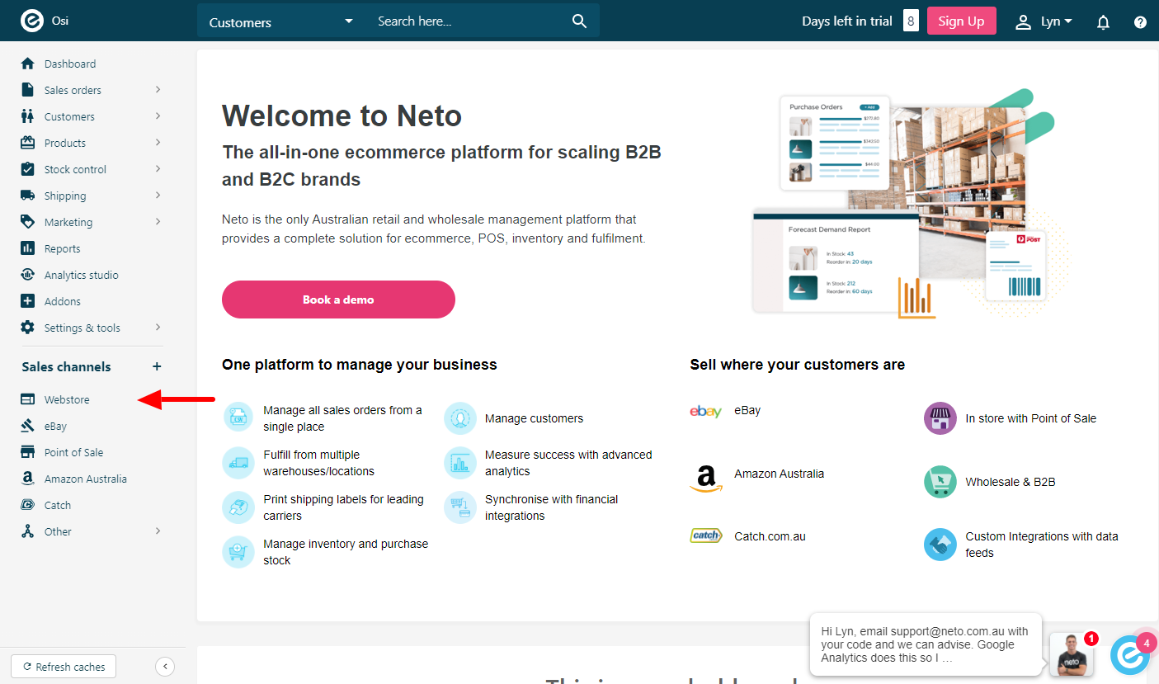Open the support chat message preview
The image size is (1159, 684).
point(926,644)
